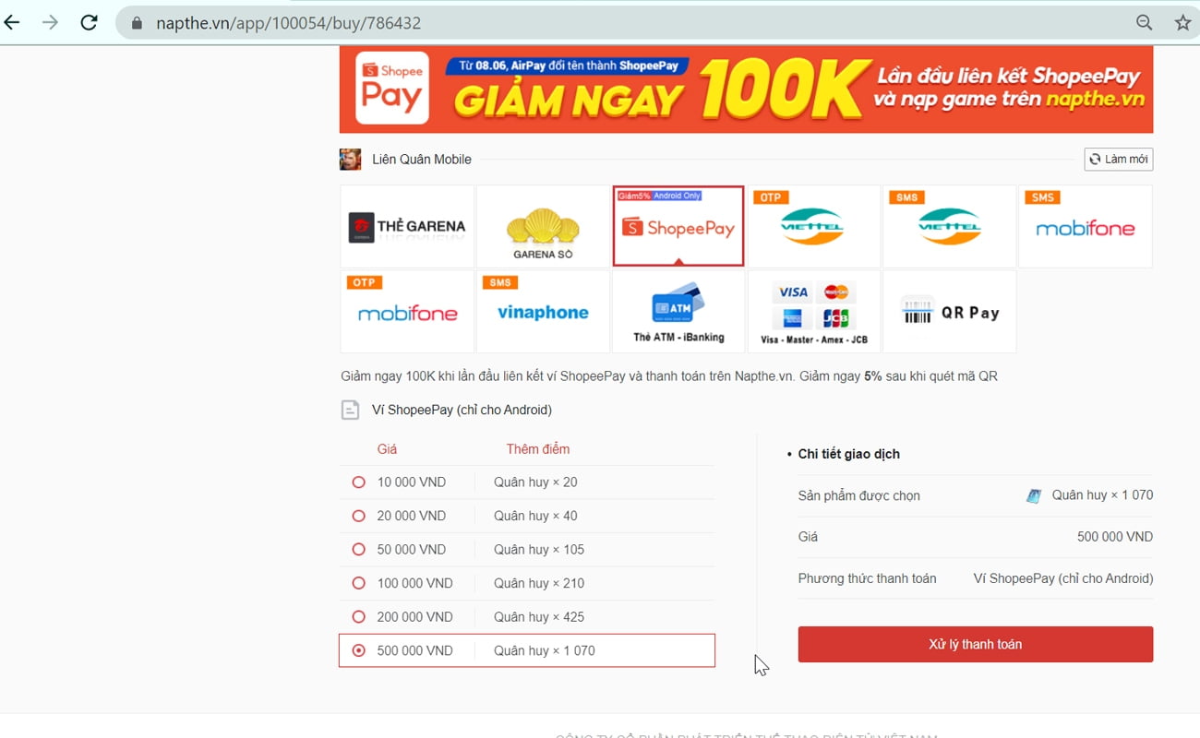Choose Mobifone SMS payment option
The width and height of the screenshot is (1200, 738).
1085,226
